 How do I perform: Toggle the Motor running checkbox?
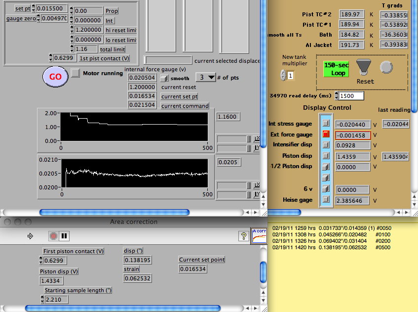coord(75,73)
